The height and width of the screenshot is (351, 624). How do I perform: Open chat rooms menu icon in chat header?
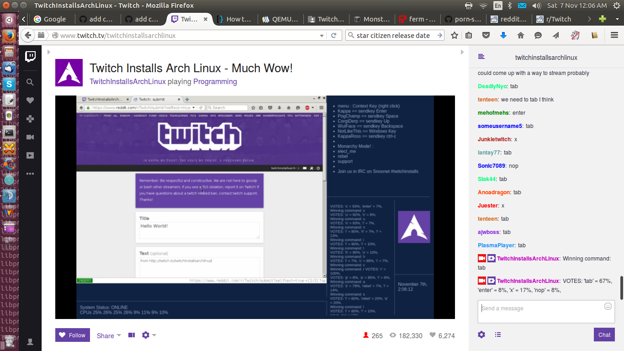(x=481, y=57)
